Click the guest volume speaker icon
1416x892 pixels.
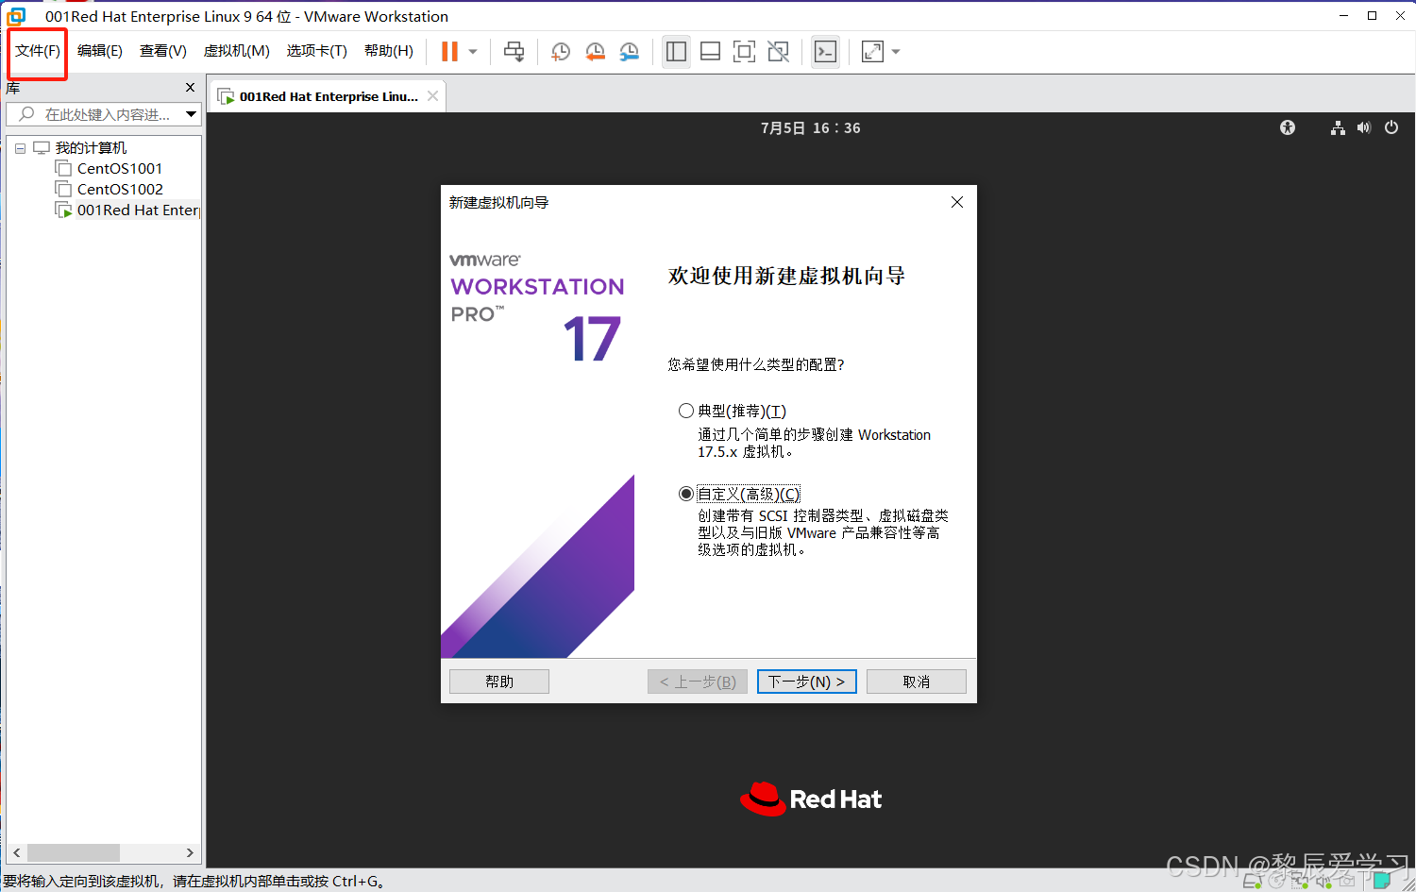tap(1364, 127)
